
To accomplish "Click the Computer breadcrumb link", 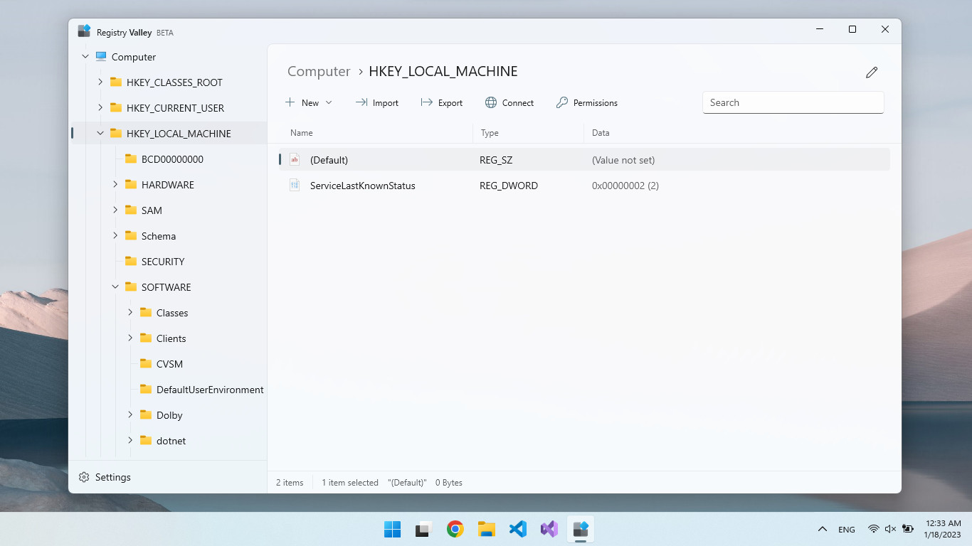I will (319, 72).
